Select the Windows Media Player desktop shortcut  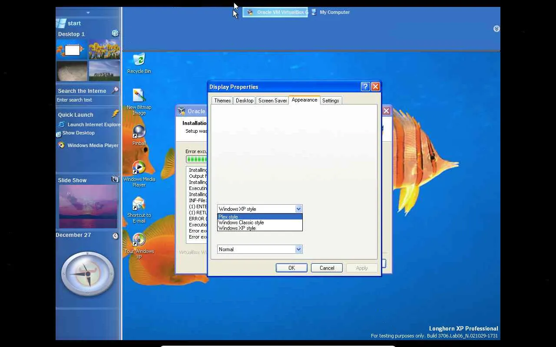[139, 174]
